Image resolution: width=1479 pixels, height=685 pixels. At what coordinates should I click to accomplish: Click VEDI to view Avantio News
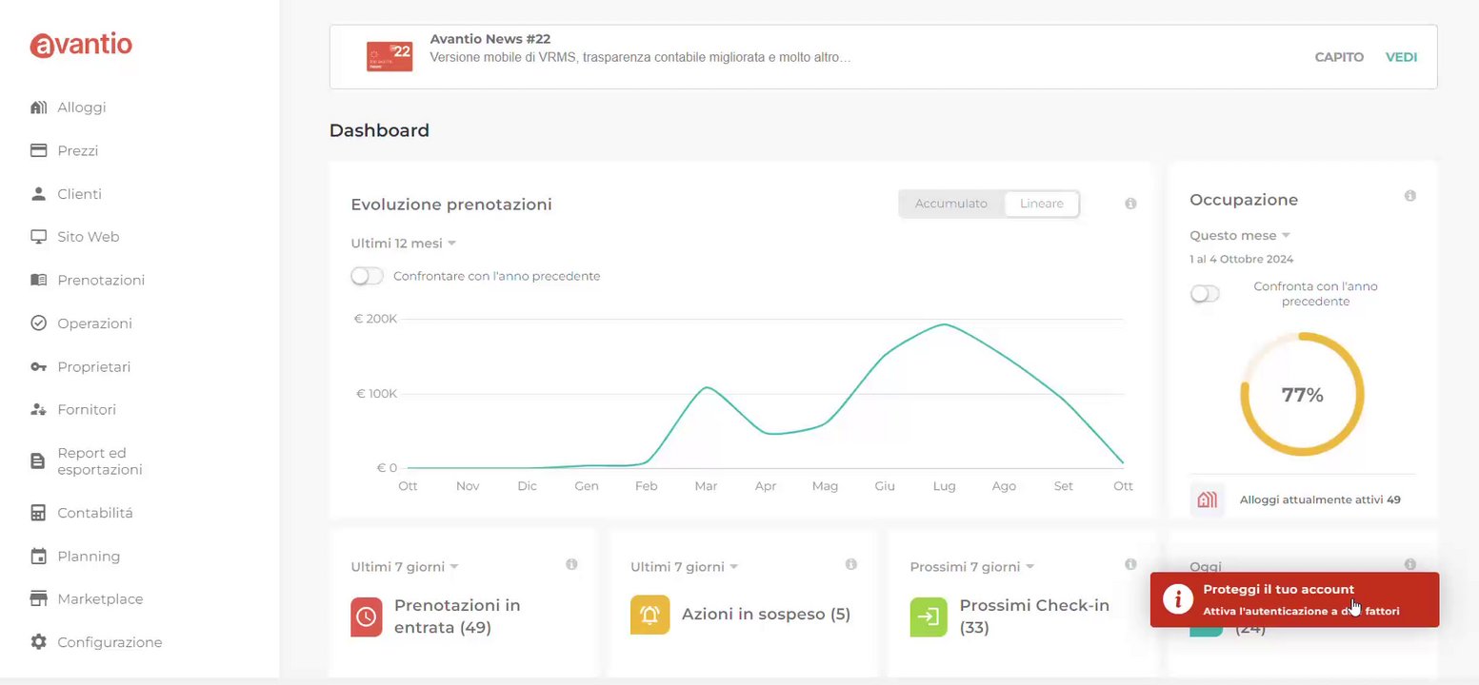click(x=1401, y=57)
